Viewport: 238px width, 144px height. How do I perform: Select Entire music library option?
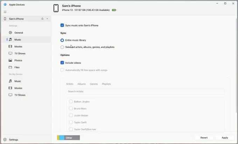pyautogui.click(x=62, y=40)
